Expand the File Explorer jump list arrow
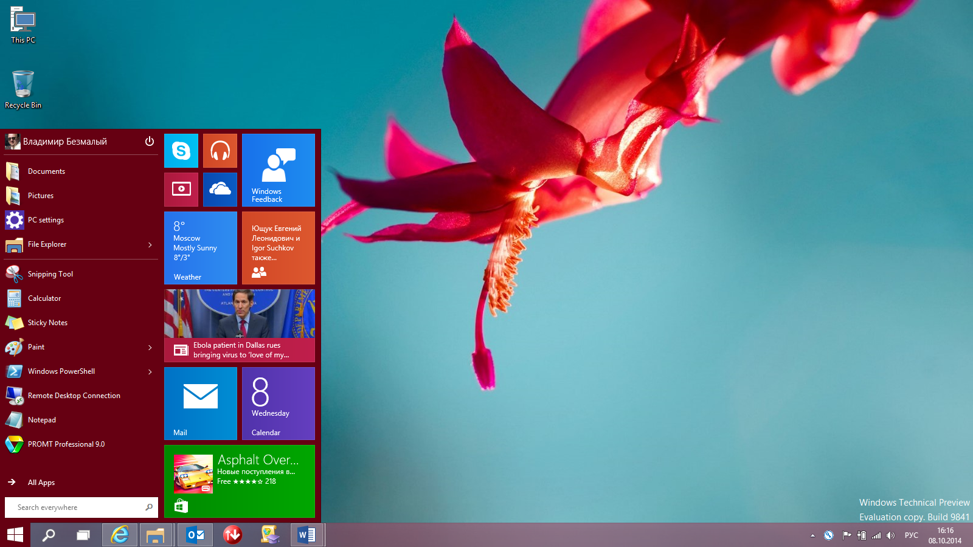 point(150,245)
